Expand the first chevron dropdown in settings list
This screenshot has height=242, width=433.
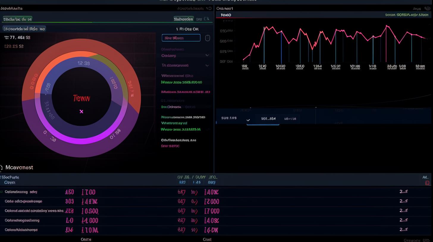207,55
